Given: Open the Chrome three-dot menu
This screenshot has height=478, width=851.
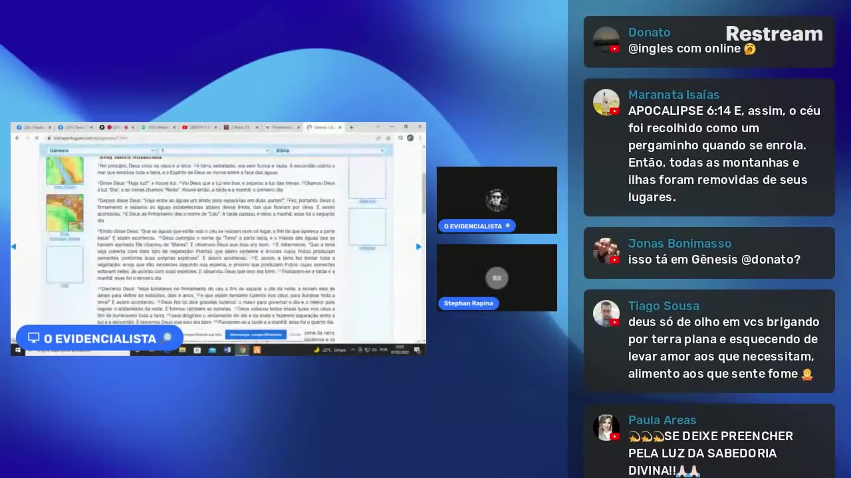Looking at the screenshot, I should tap(420, 138).
